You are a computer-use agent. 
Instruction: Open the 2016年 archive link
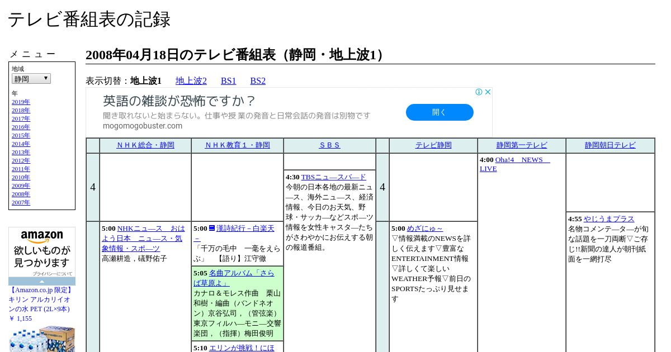(x=21, y=127)
